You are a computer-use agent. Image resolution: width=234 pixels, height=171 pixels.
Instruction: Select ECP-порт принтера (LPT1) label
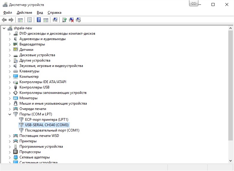pos(47,120)
